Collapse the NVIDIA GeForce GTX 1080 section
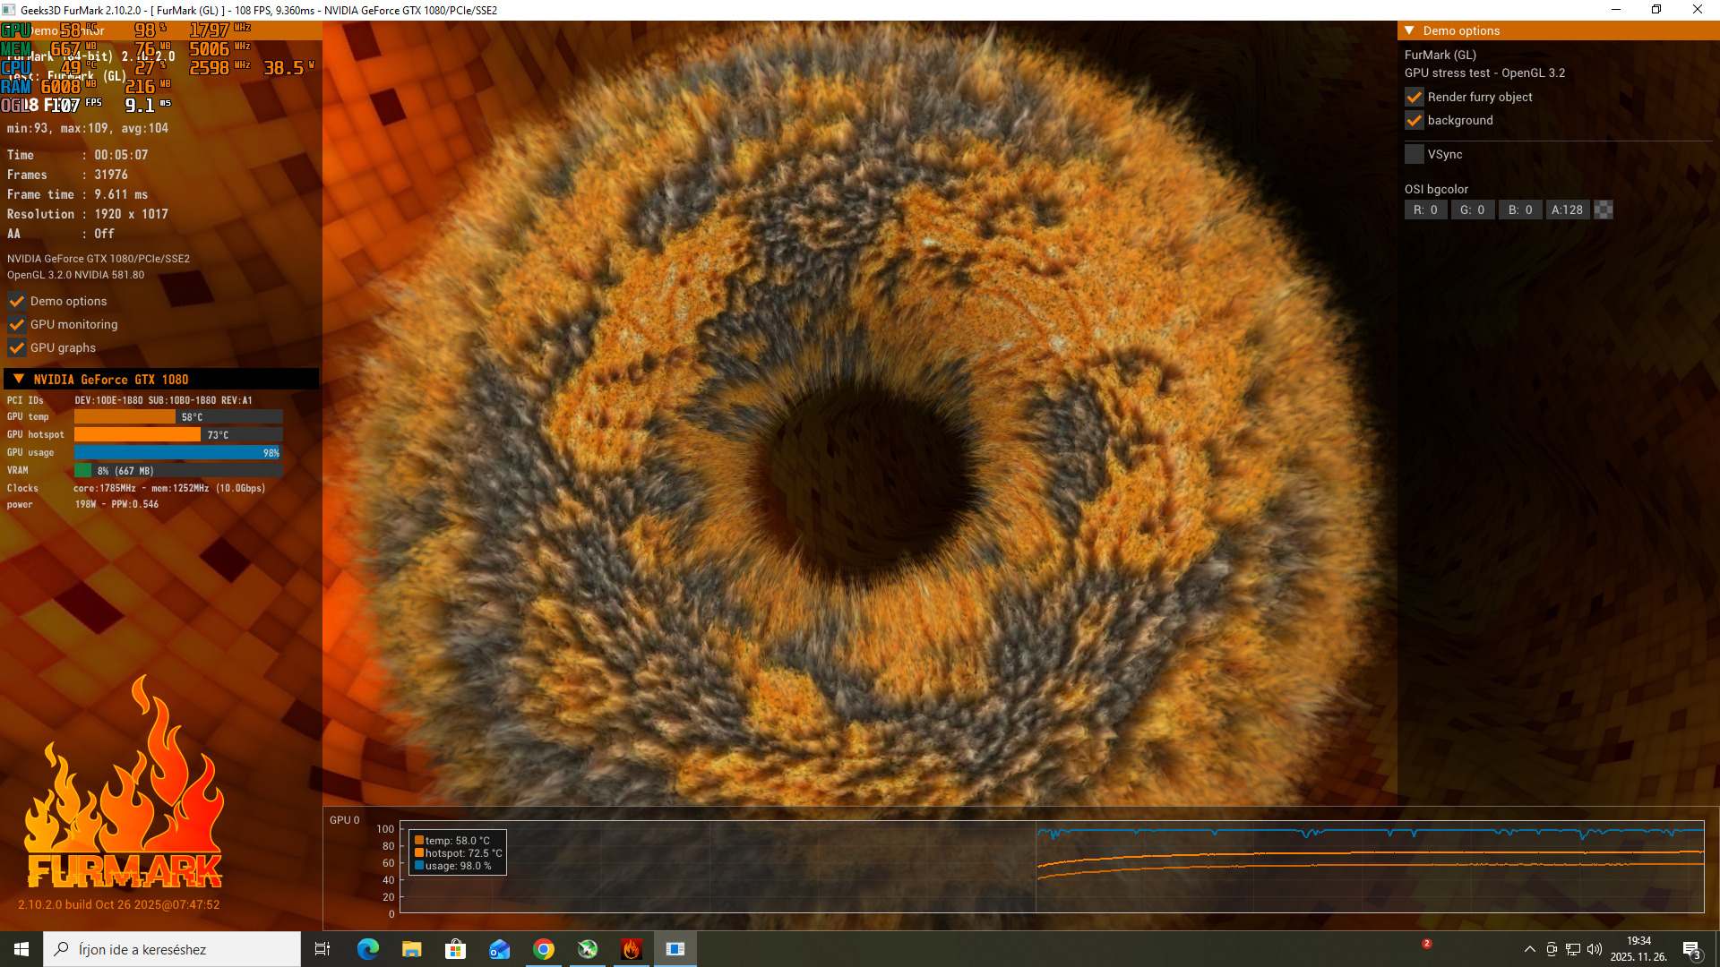Screen dimensions: 1720x967 (x=19, y=379)
